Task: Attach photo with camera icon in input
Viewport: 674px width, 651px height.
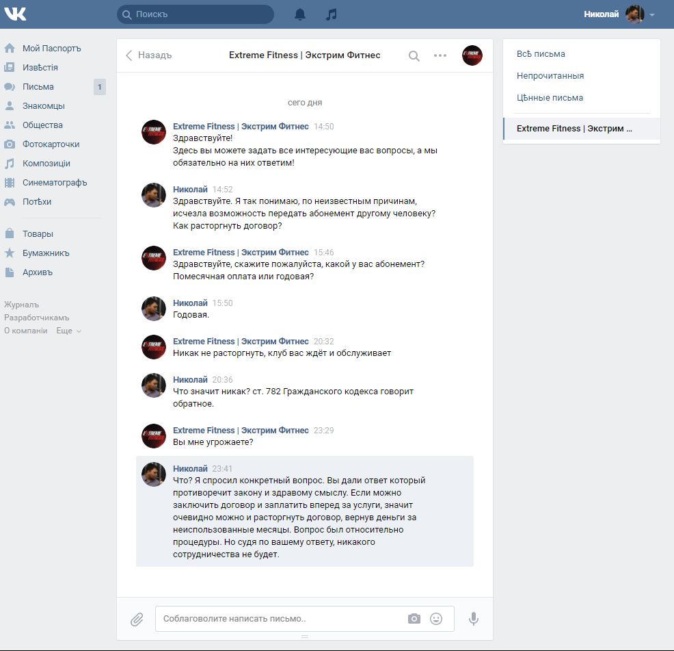Action: (x=414, y=619)
